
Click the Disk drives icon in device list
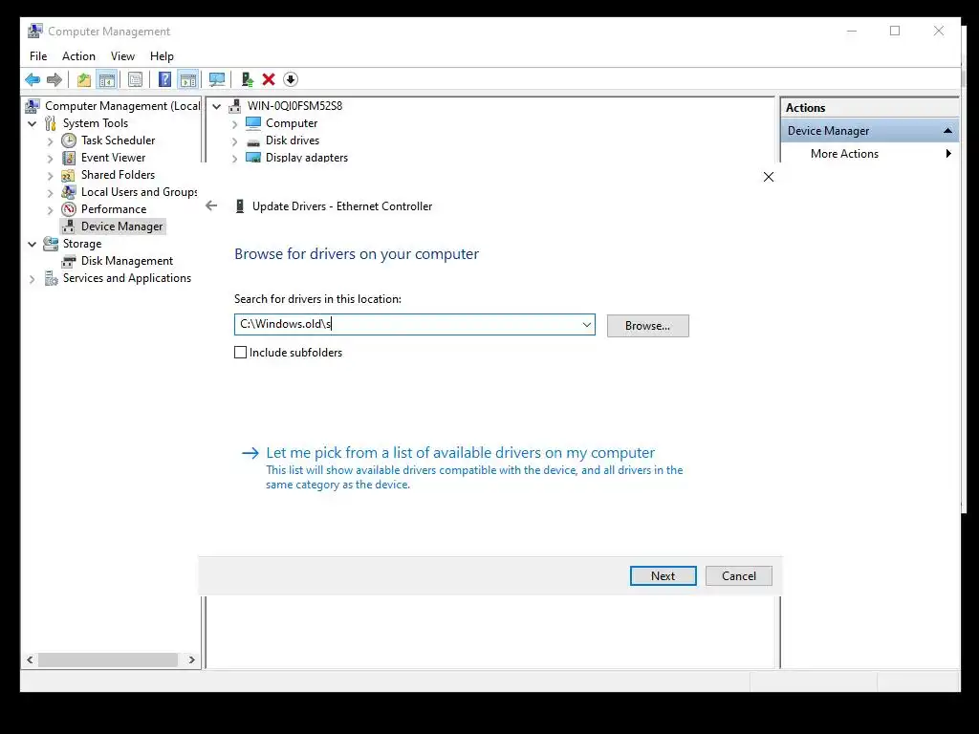click(x=252, y=141)
